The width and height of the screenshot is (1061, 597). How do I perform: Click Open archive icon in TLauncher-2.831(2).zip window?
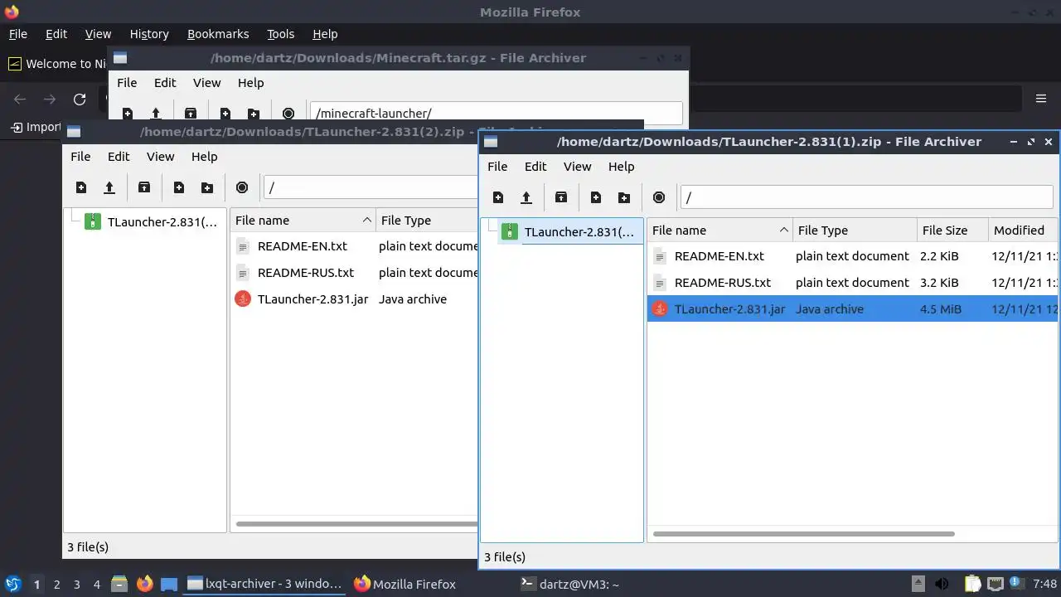109,187
